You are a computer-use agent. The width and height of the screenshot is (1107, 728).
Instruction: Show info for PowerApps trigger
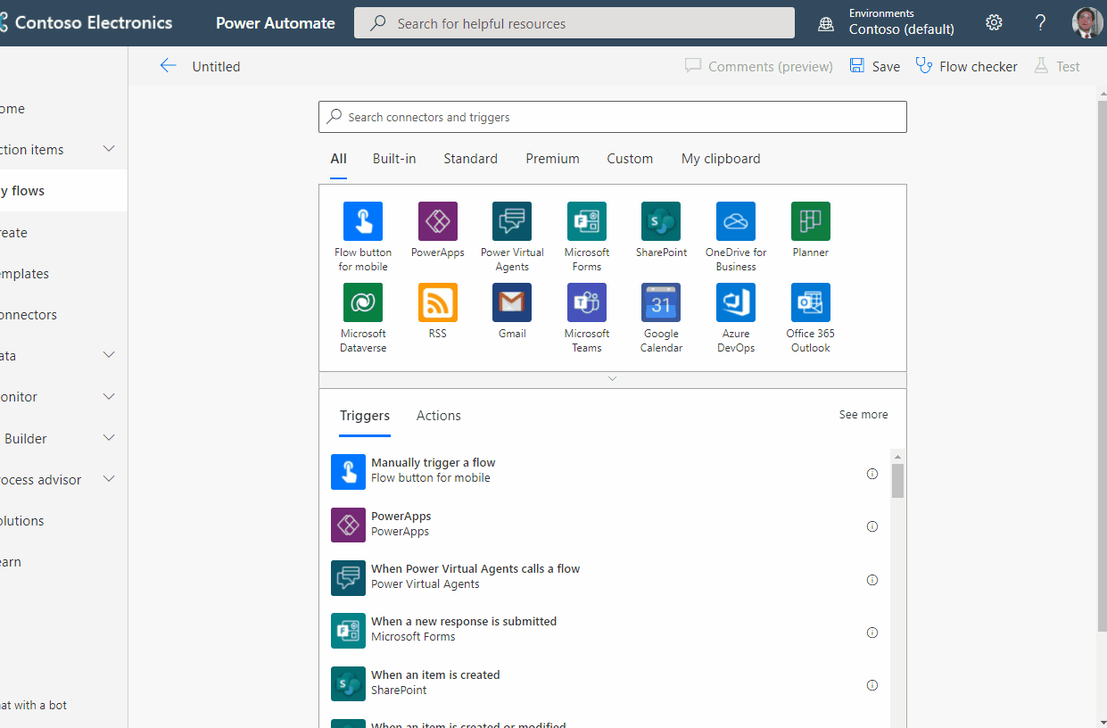click(x=872, y=526)
